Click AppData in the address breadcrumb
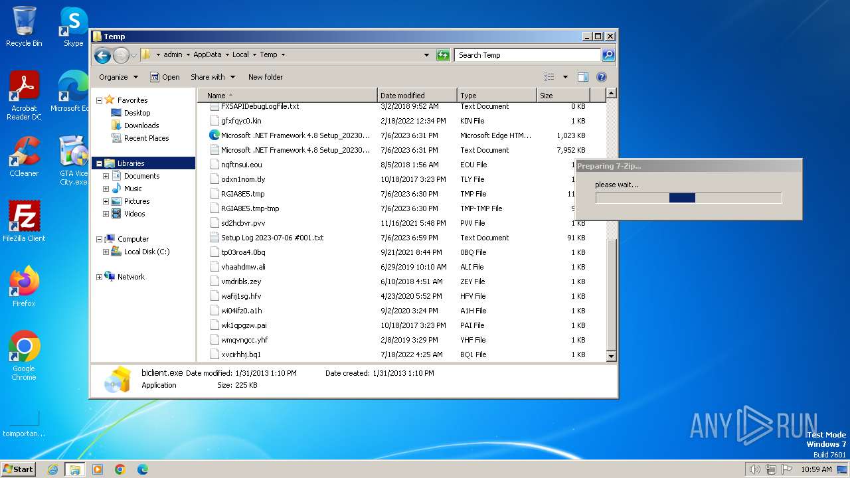The width and height of the screenshot is (850, 478). point(207,55)
